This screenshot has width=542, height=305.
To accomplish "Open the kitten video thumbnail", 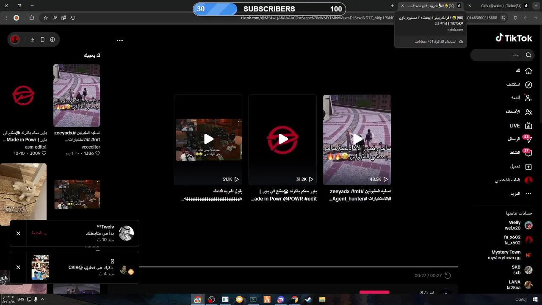I will coord(23,194).
